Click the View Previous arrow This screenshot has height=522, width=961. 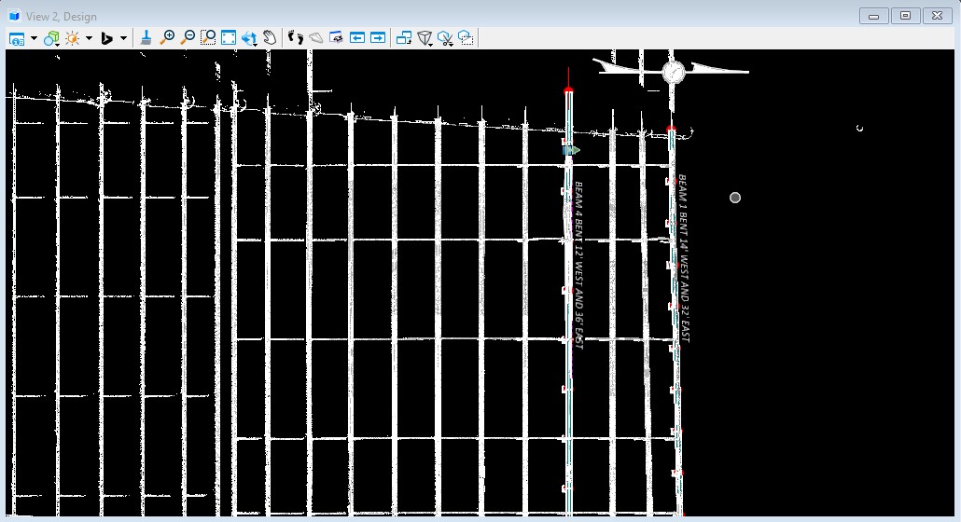click(x=356, y=37)
